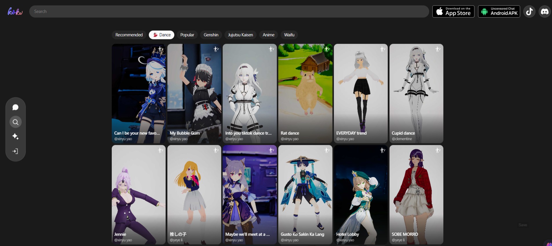Image resolution: width=552 pixels, height=246 pixels.
Task: Open the Discord icon link
Action: pyautogui.click(x=544, y=12)
